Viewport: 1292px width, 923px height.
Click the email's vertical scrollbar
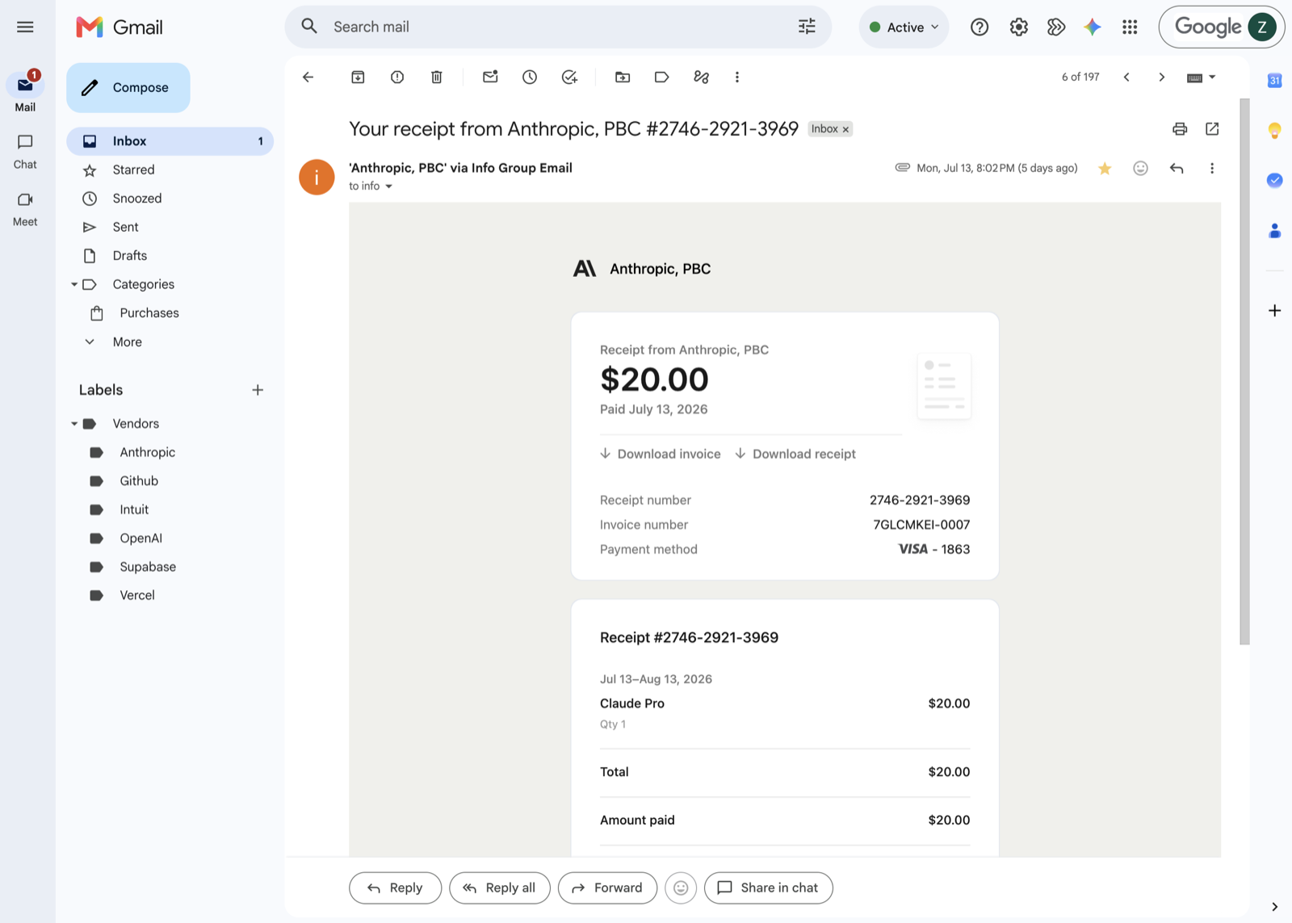1244,371
